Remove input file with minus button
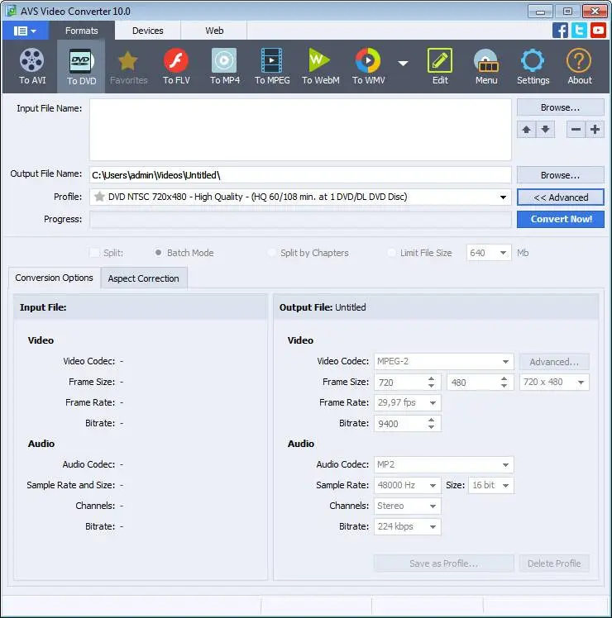 coord(576,129)
